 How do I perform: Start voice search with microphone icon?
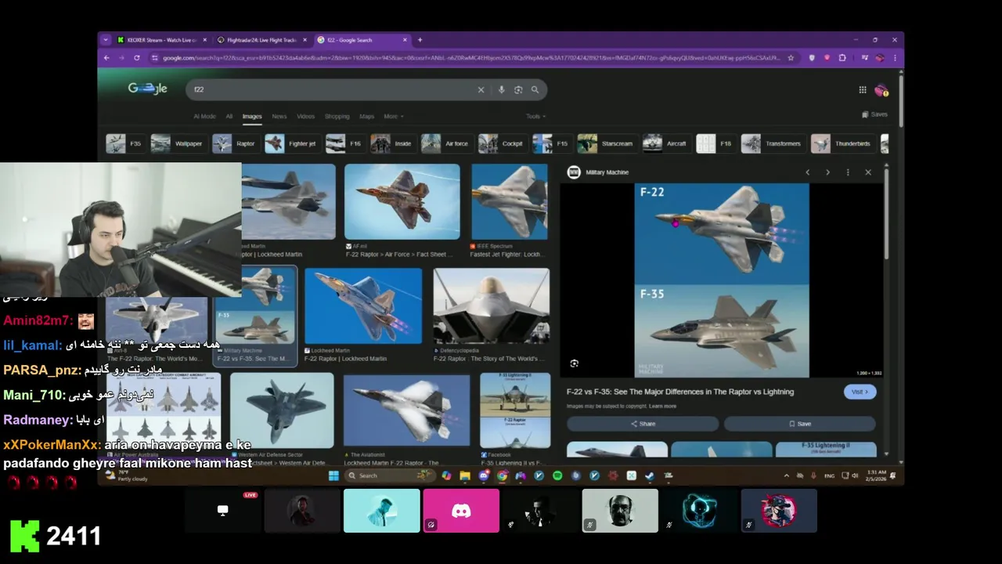[x=501, y=89]
